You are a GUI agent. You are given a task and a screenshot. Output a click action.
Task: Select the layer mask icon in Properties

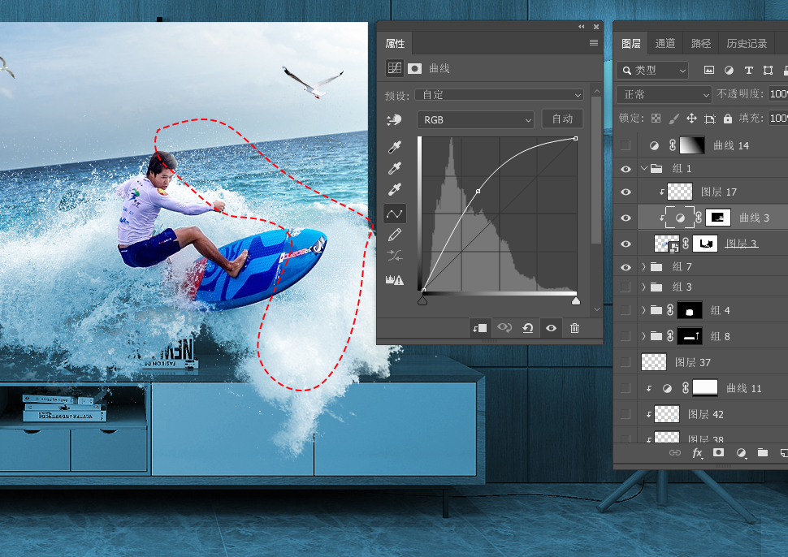pyautogui.click(x=414, y=68)
